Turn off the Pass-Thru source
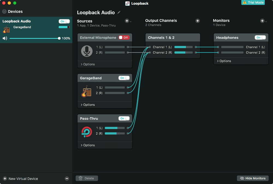This screenshot has width=273, height=184. (x=124, y=118)
